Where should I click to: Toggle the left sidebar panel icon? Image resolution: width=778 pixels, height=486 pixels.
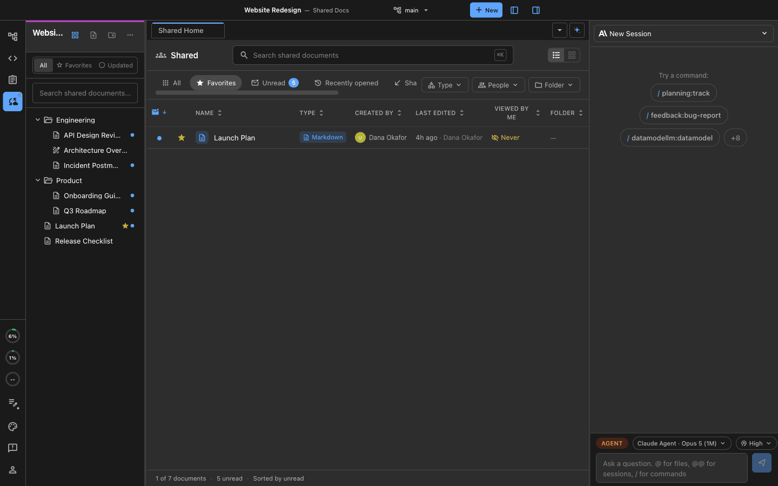point(514,10)
